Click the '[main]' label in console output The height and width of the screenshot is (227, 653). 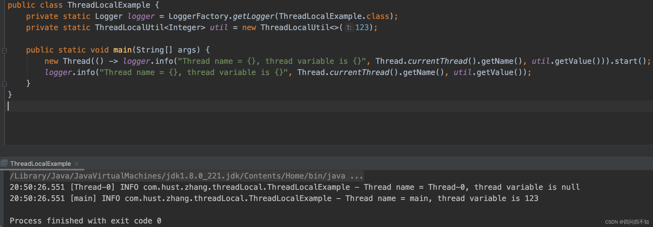pyautogui.click(x=83, y=198)
